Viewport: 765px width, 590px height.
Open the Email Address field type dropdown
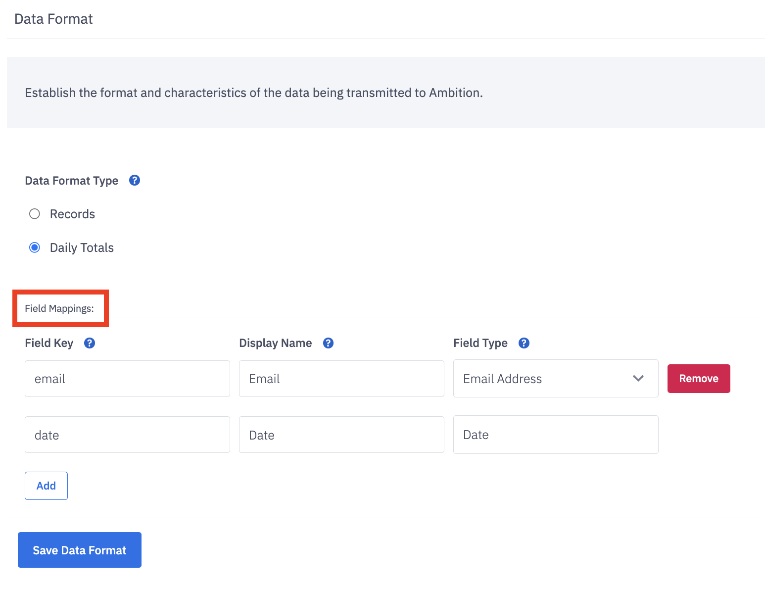pos(544,379)
